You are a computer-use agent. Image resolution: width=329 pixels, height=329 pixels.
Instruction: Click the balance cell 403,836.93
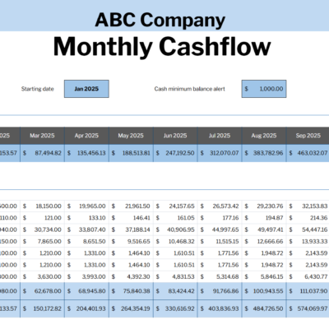click(x=220, y=308)
